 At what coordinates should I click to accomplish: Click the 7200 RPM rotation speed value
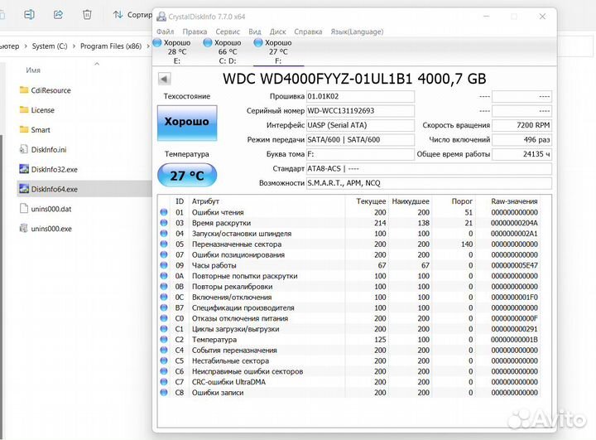point(521,125)
